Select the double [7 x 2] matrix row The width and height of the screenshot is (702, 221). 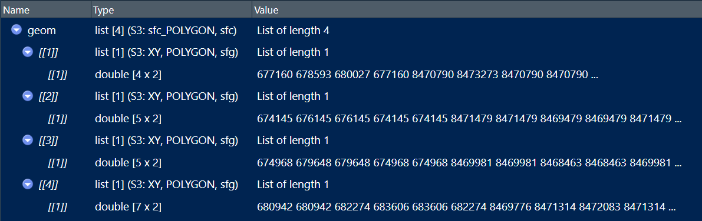tap(351, 207)
